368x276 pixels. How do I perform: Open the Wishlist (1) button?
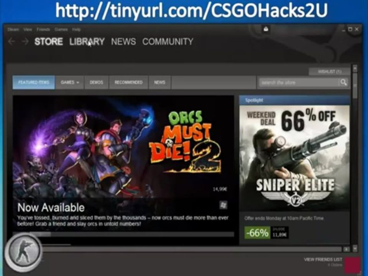click(x=330, y=72)
